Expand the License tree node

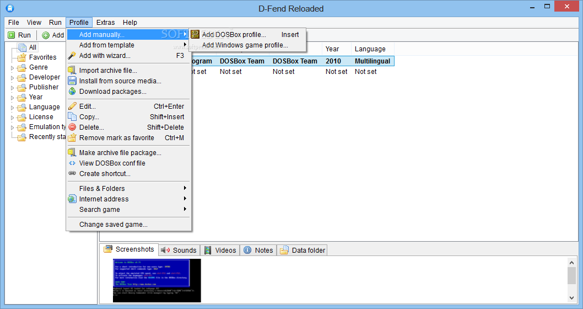click(x=12, y=118)
